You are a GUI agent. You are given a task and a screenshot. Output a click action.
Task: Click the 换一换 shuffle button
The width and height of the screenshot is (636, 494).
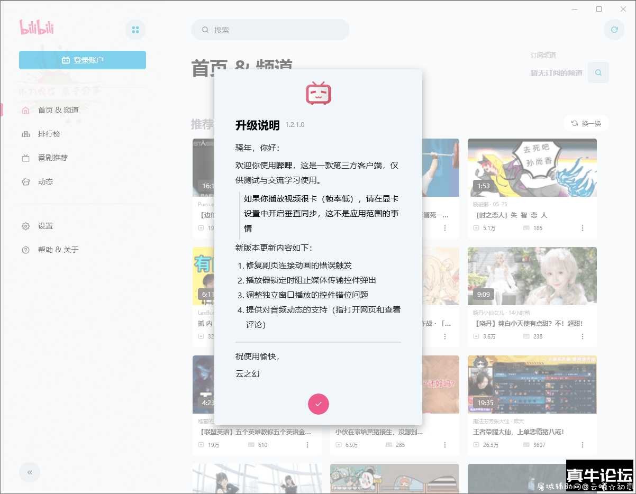586,123
